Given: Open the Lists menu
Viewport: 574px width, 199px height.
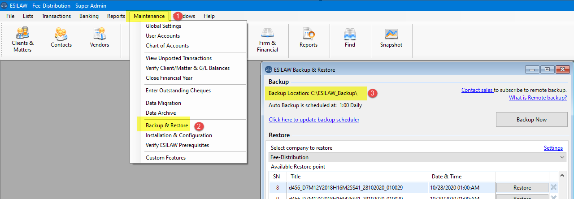Looking at the screenshot, I should tap(28, 16).
